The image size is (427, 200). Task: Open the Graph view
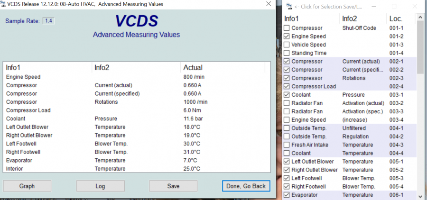27,186
